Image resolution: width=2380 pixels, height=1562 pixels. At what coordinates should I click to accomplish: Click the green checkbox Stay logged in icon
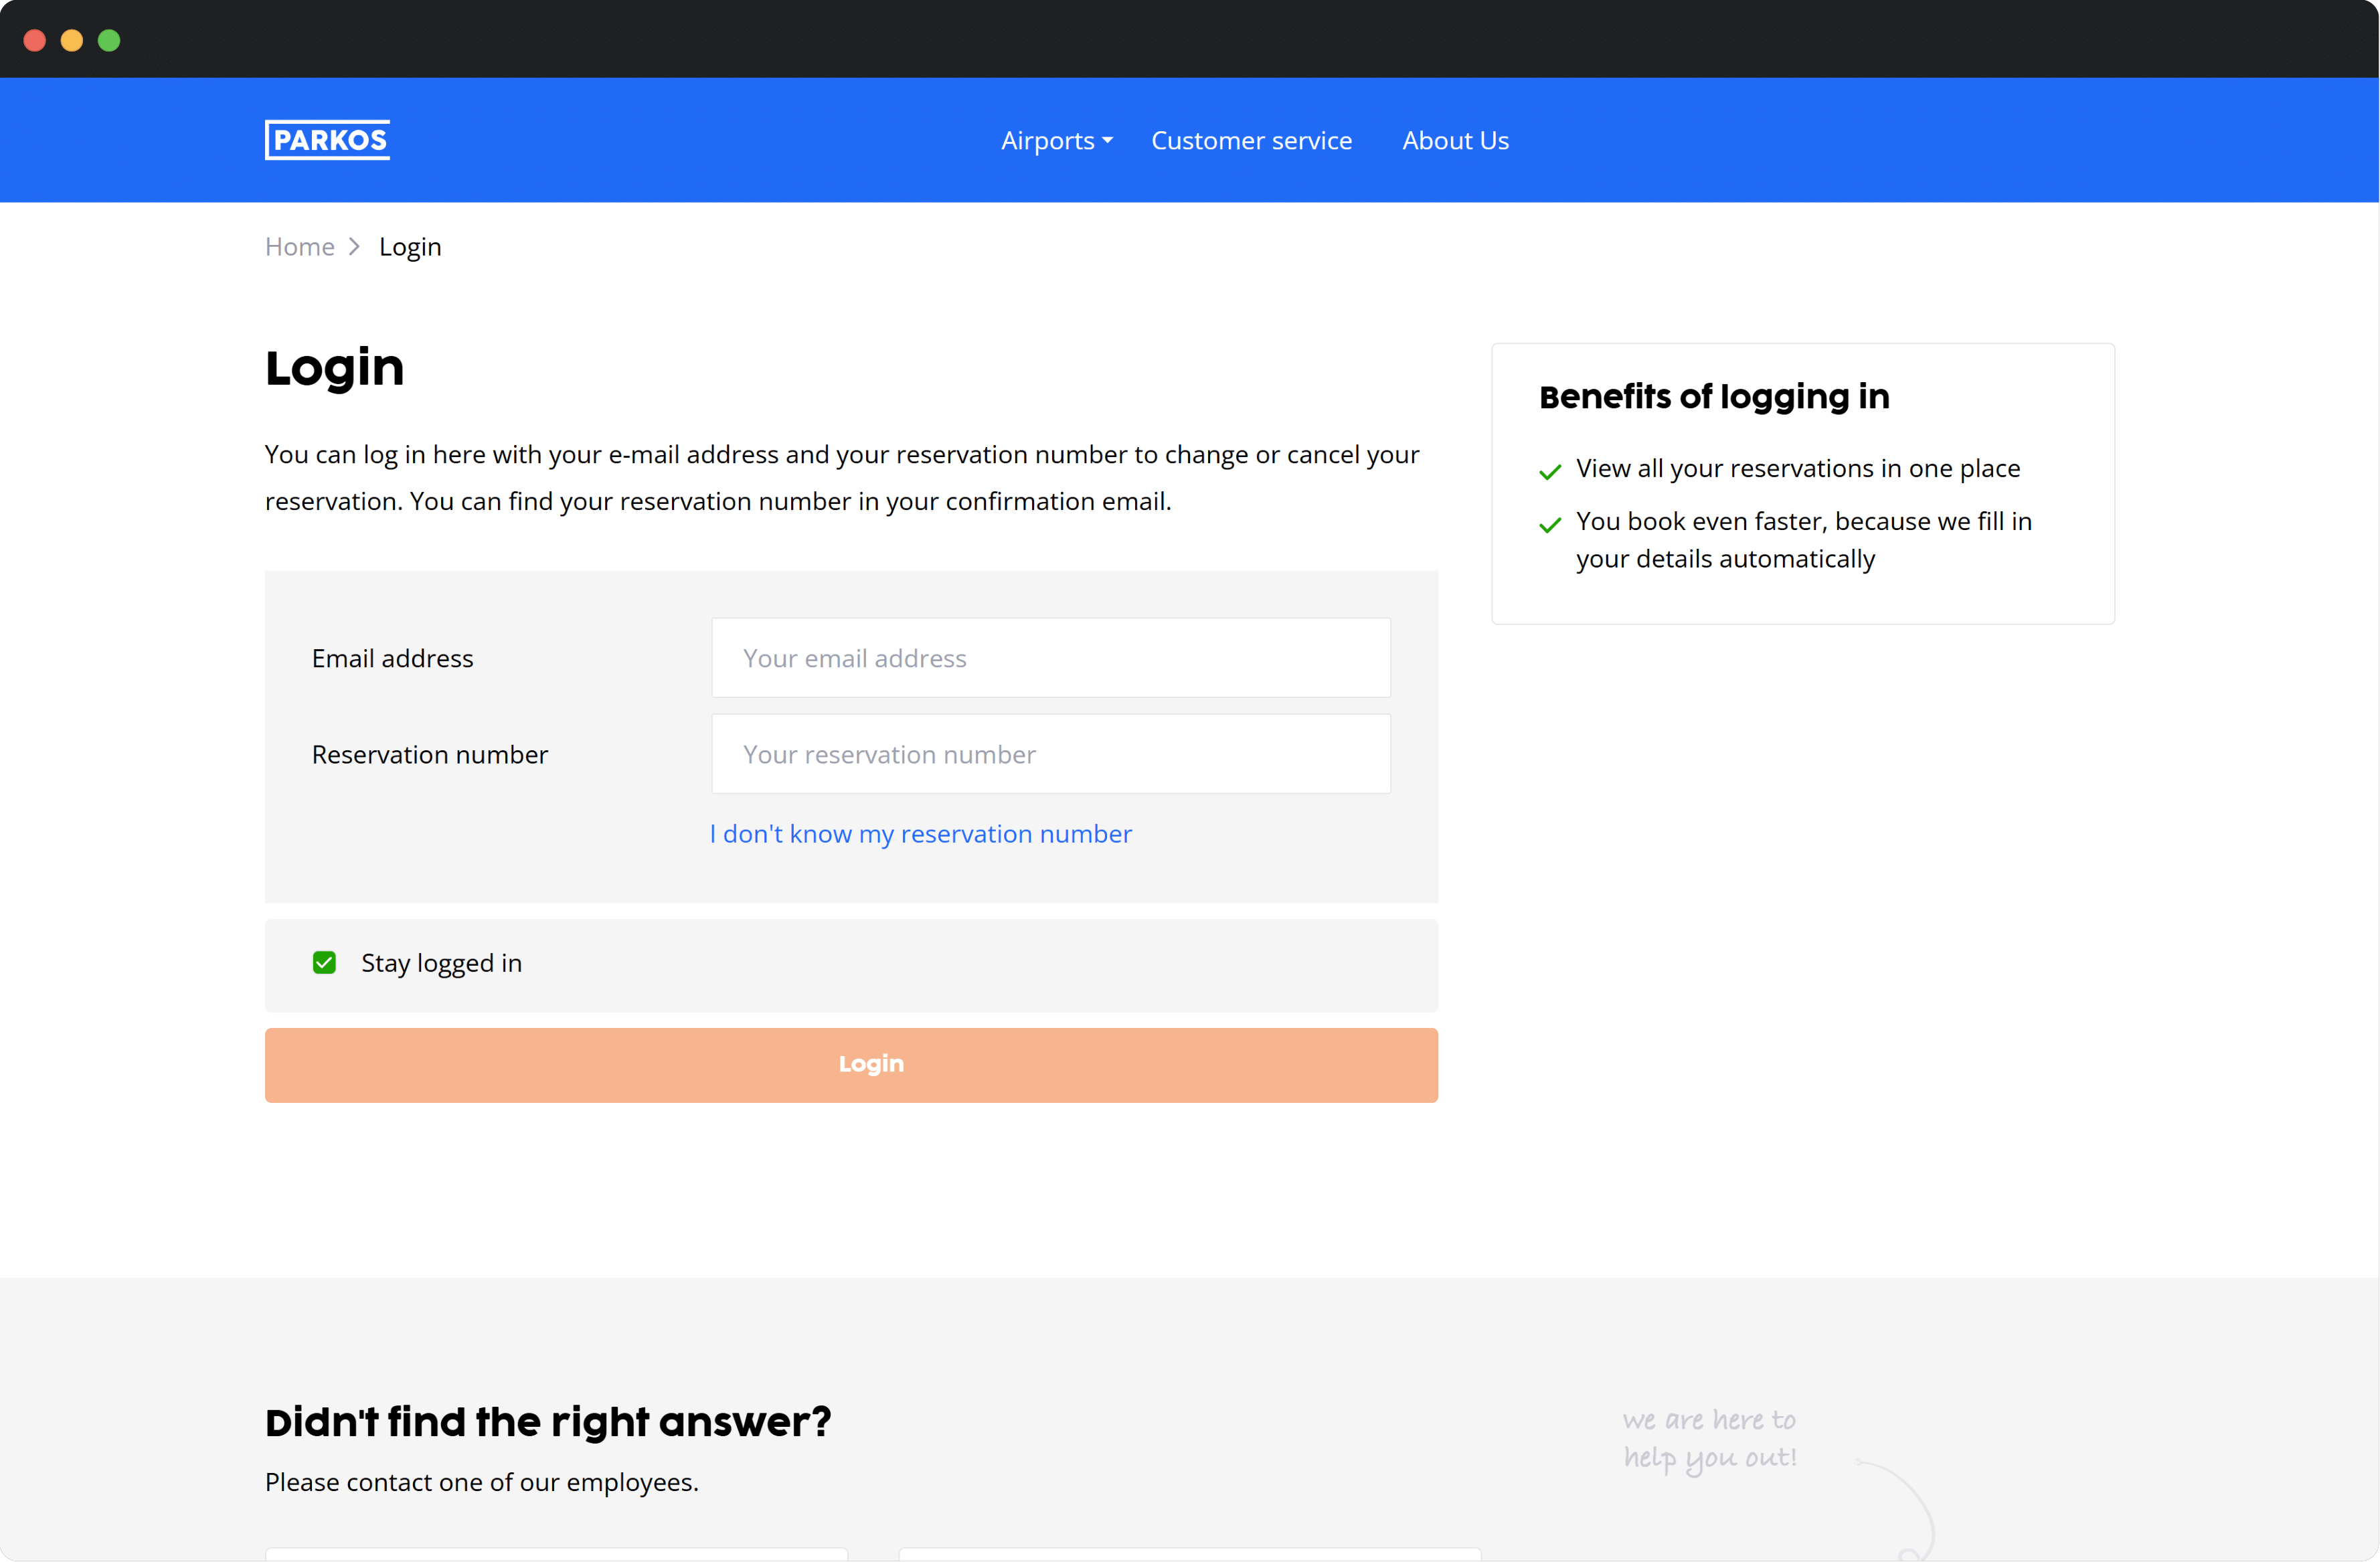(325, 960)
